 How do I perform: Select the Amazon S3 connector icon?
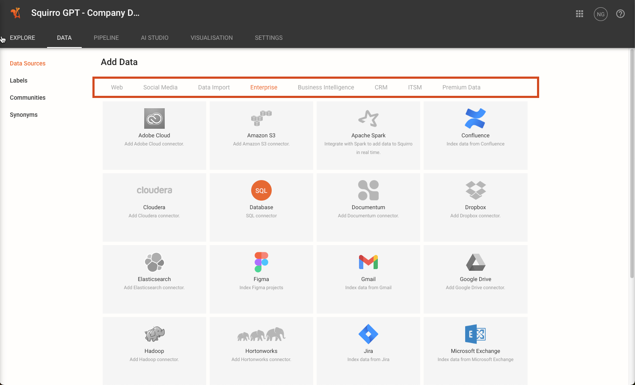(x=261, y=118)
